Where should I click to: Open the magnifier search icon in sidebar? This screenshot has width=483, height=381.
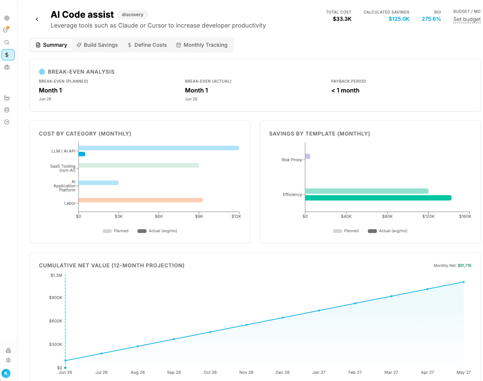pyautogui.click(x=7, y=42)
